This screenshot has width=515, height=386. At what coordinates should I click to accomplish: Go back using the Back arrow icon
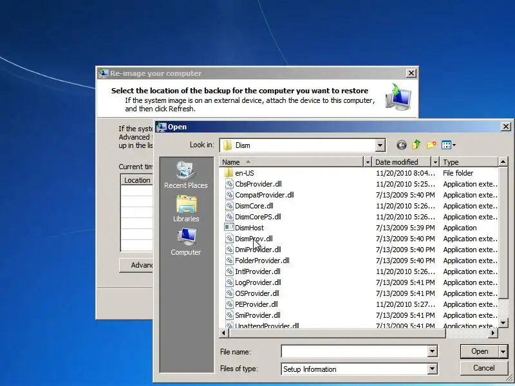[401, 145]
